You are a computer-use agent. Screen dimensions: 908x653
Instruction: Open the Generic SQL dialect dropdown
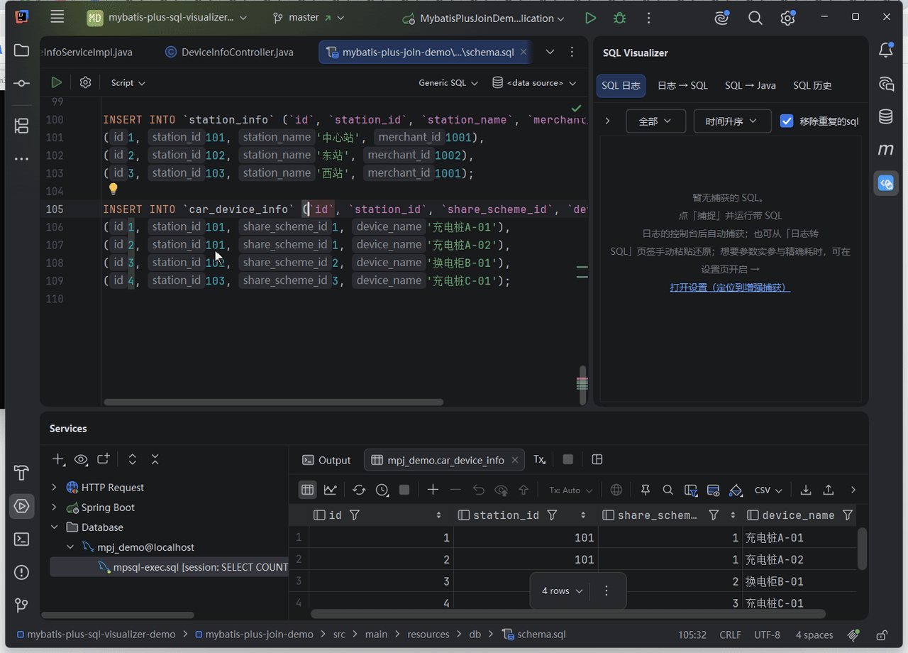[448, 83]
